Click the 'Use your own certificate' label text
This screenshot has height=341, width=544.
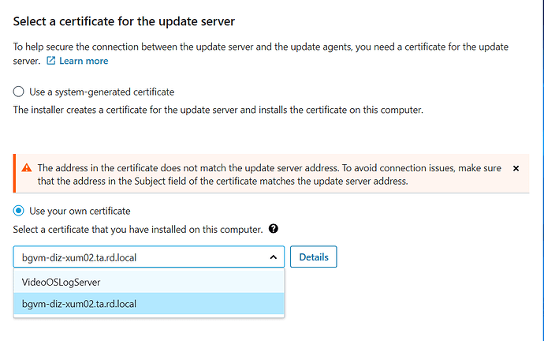pyautogui.click(x=80, y=211)
